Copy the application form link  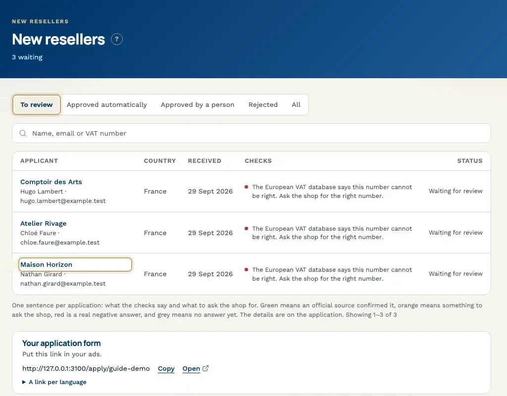coord(166,368)
